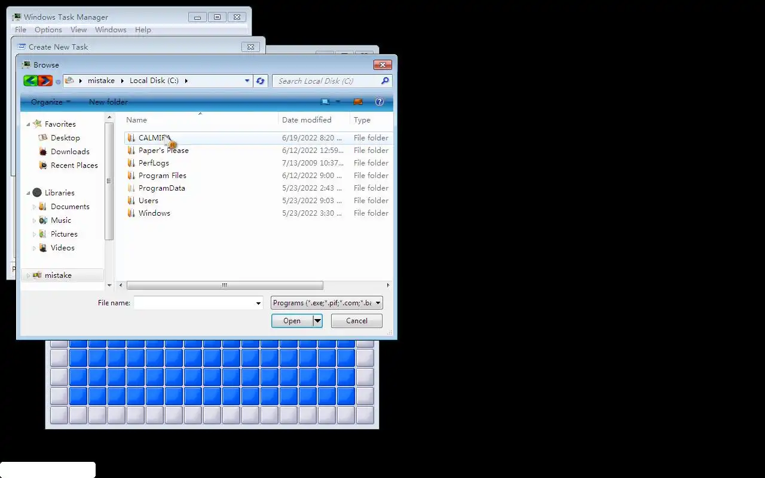The width and height of the screenshot is (765, 478).
Task: Click the Desktop icon in Favorites
Action: pyautogui.click(x=43, y=137)
